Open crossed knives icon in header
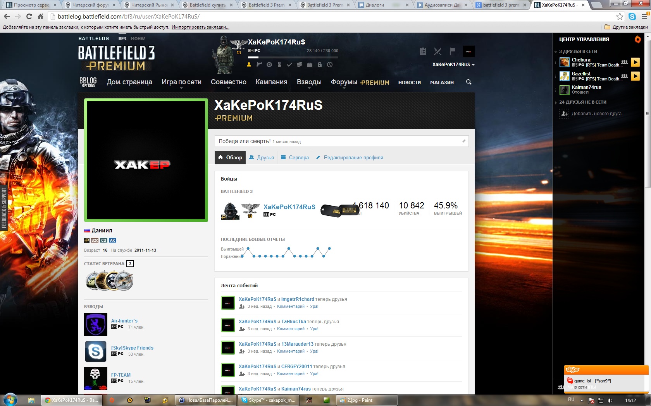The height and width of the screenshot is (406, 651). [437, 51]
